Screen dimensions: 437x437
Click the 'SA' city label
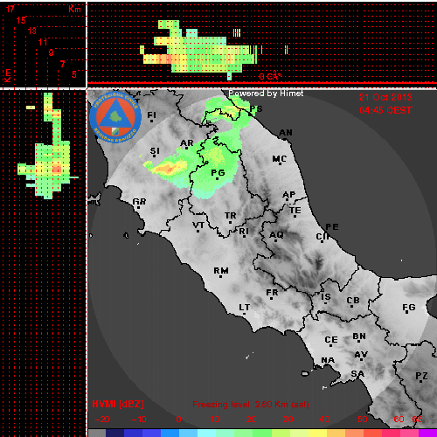357,373
